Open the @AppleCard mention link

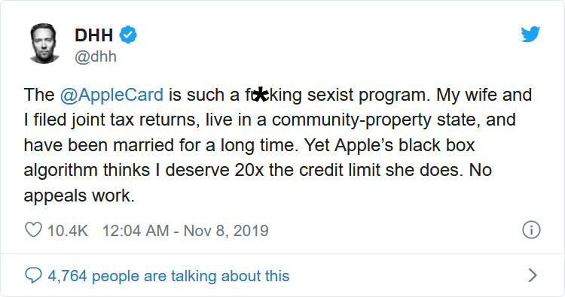point(111,95)
